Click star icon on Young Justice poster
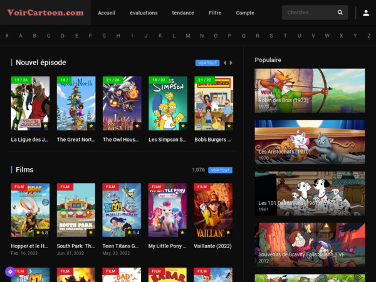376x282 pixels. (x=45, y=126)
